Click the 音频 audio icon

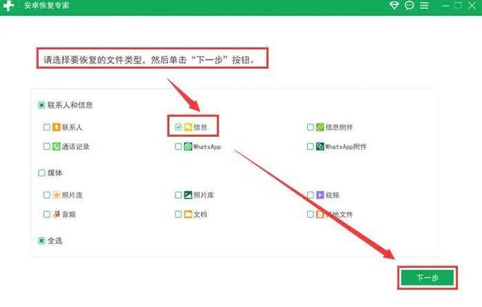point(56,214)
